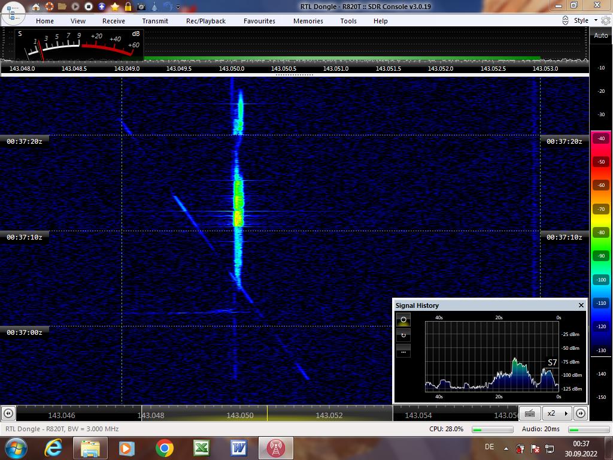
Task: Click the left 00:37:20z time label
Action: [x=24, y=141]
